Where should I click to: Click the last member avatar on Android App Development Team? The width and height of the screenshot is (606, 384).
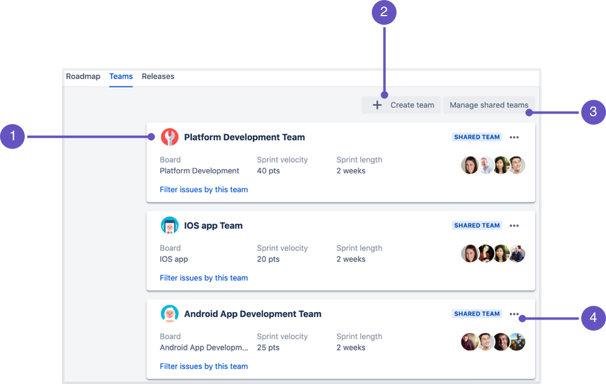(x=517, y=342)
